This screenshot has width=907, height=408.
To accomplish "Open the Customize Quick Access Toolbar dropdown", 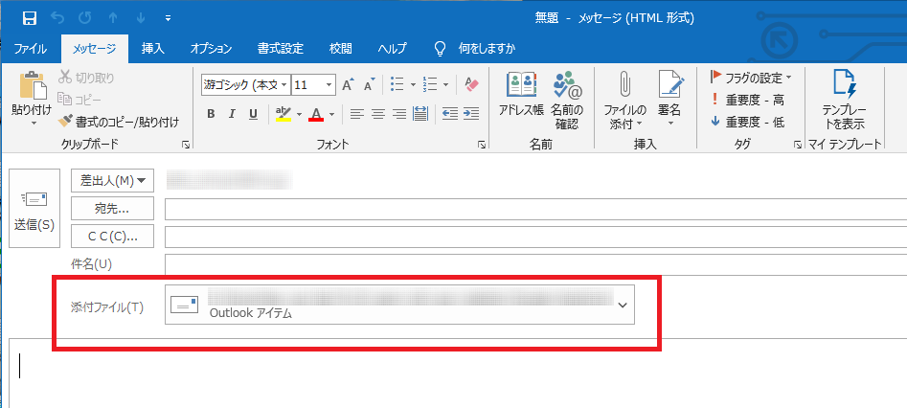I will coord(169,18).
